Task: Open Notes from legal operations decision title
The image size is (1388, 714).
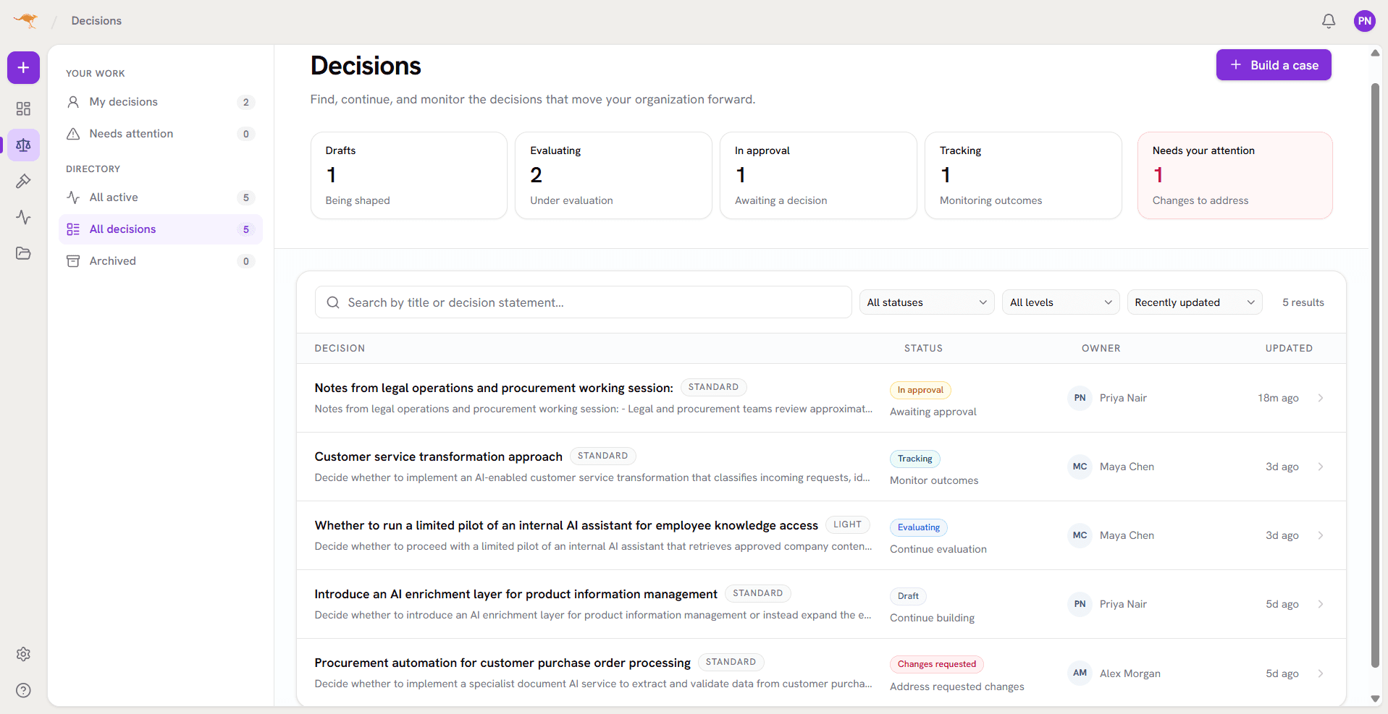Action: 494,388
